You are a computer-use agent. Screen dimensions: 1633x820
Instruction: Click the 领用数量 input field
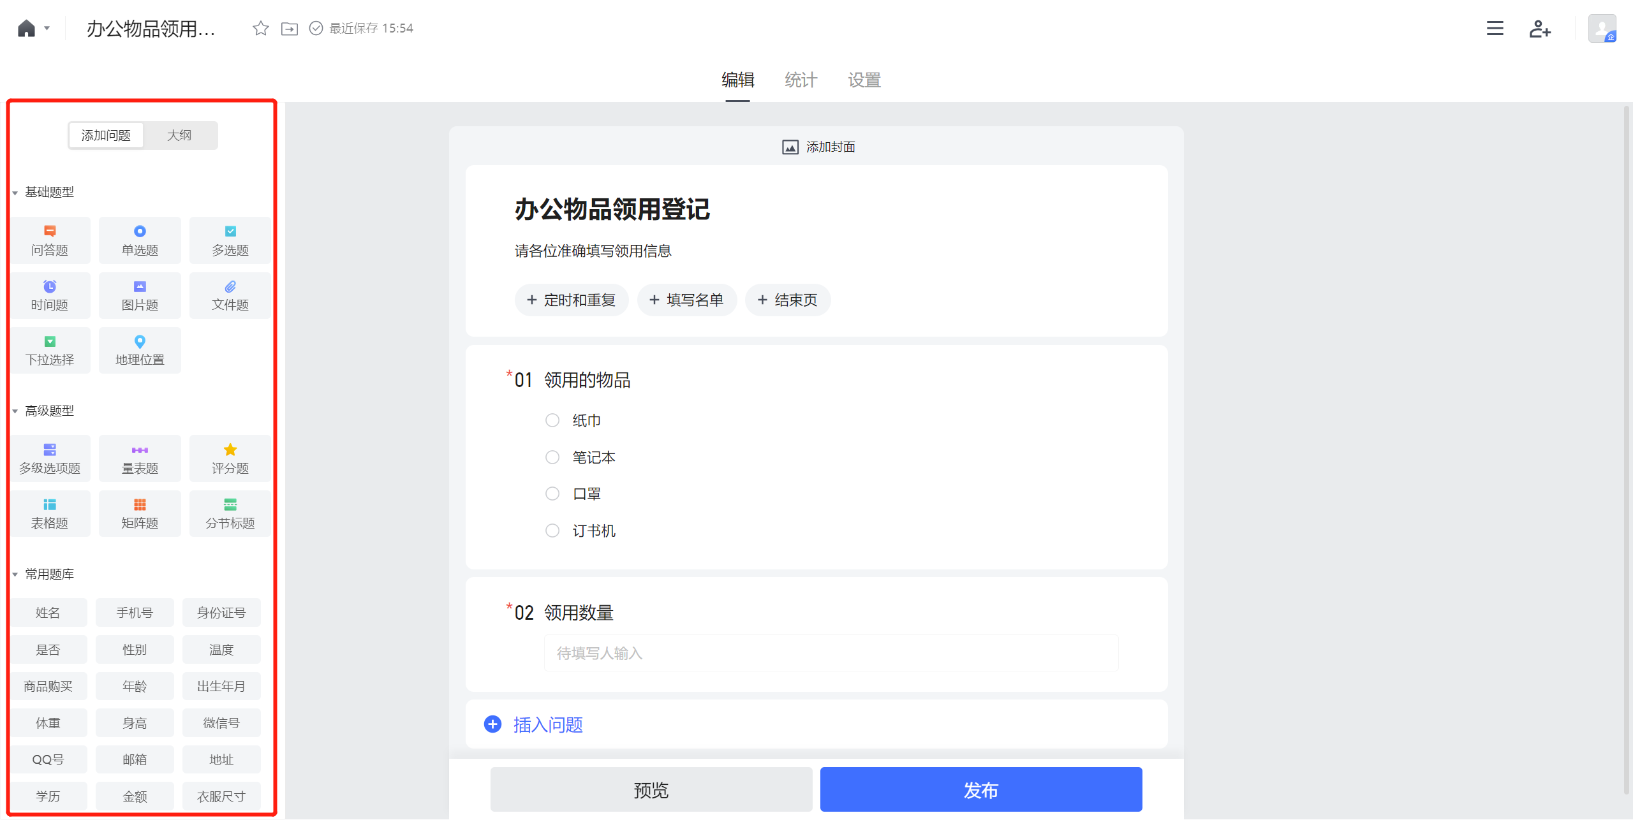point(831,653)
